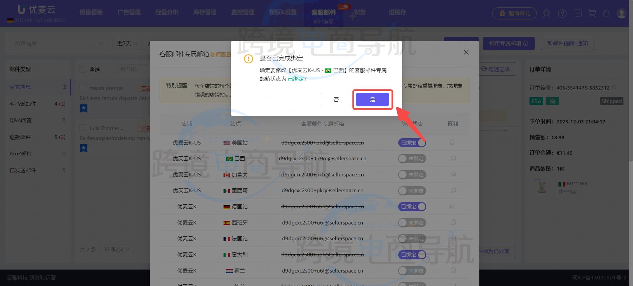The width and height of the screenshot is (633, 286).
Task: Click the 复制 column header
Action: click(453, 123)
